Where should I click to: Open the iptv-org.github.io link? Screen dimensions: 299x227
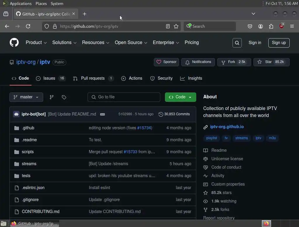(x=227, y=127)
